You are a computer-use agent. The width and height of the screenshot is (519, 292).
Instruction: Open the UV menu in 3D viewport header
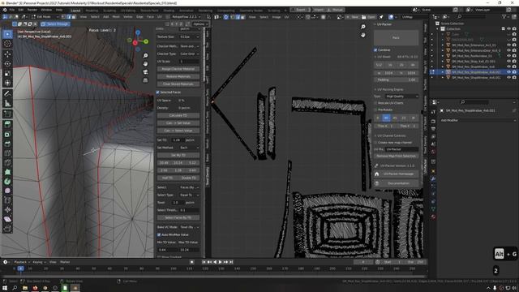tap(160, 16)
